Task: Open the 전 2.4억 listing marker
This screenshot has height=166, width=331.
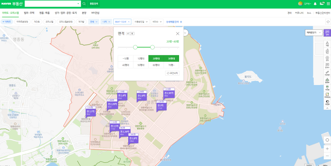Action: coord(123,96)
